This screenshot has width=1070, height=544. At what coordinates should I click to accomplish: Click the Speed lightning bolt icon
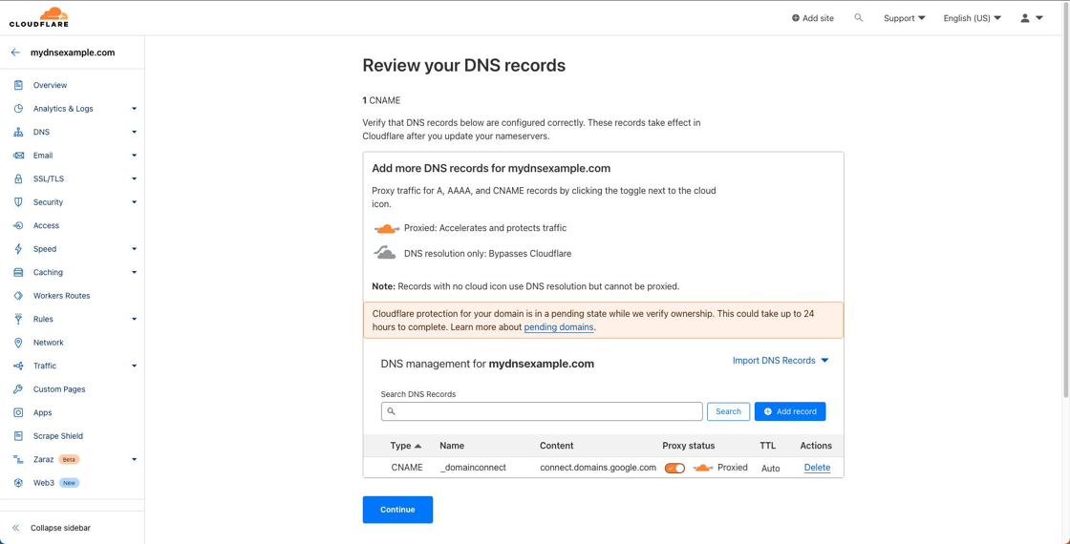pos(18,249)
